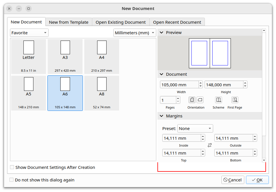Increase the Width value with up arrow
This screenshot has width=276, height=192.
[x=201, y=83]
